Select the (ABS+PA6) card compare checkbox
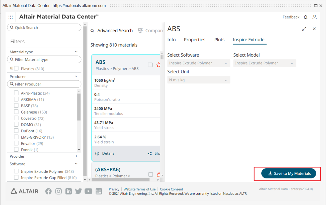The height and width of the screenshot is (205, 326). [151, 174]
